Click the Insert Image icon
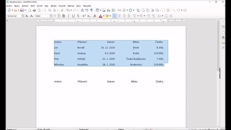The height and width of the screenshot is (130, 231). click(104, 10)
